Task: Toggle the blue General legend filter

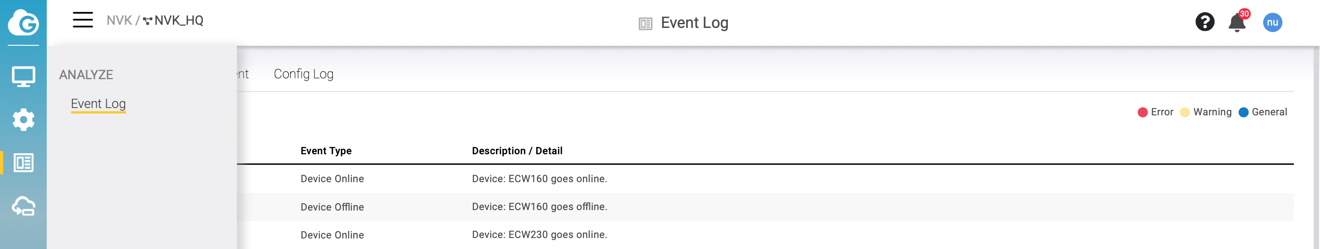Action: (1263, 112)
